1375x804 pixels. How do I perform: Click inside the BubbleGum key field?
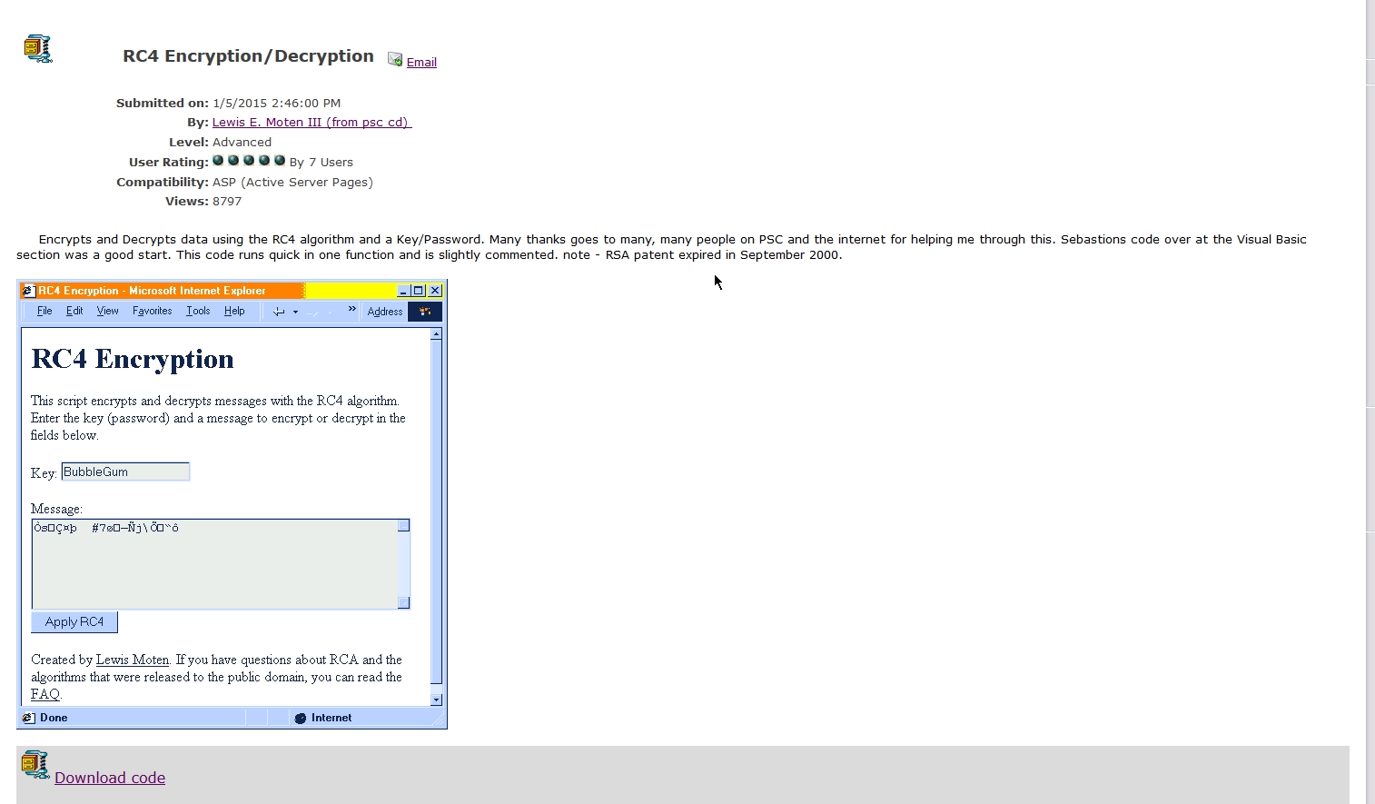point(124,471)
